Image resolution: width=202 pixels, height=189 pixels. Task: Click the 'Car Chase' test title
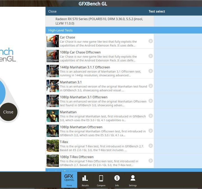(67, 37)
